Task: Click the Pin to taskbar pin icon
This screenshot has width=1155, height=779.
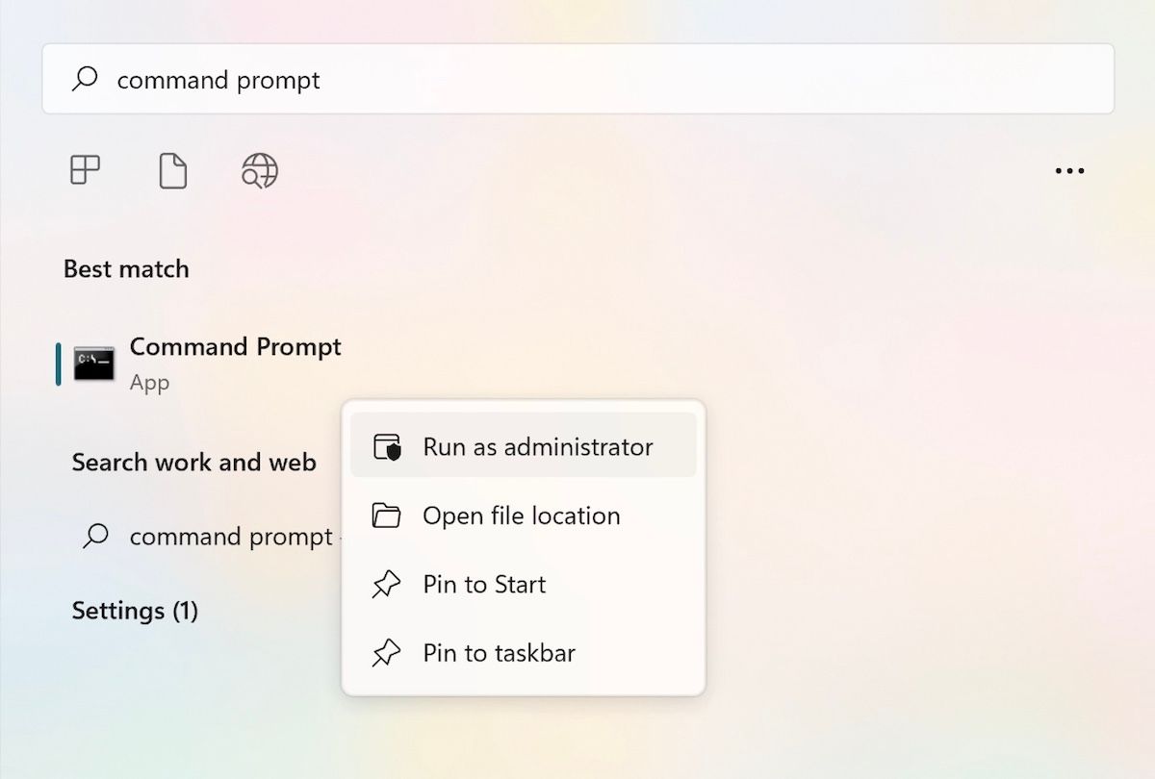Action: (x=386, y=653)
